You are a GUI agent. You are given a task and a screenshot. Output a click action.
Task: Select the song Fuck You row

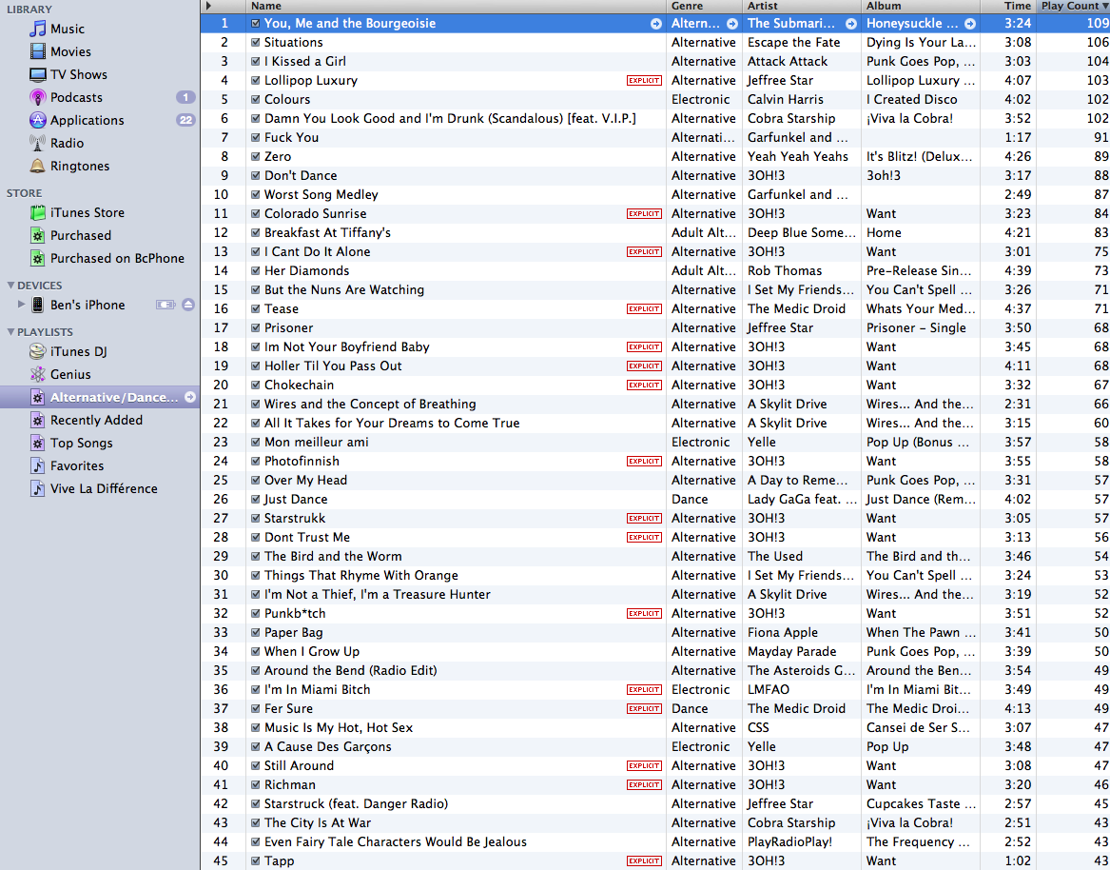[654, 137]
